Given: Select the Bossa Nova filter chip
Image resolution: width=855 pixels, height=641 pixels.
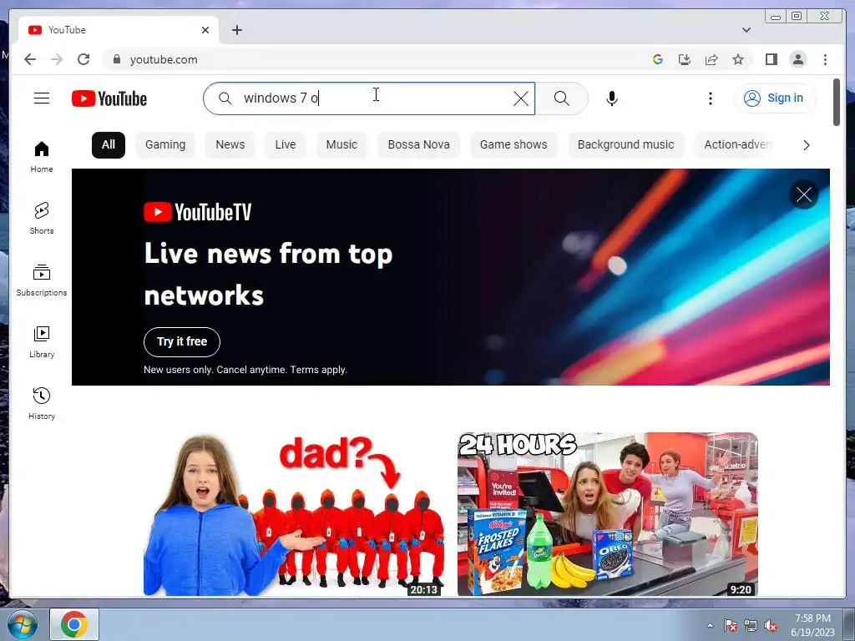Looking at the screenshot, I should click(x=419, y=145).
